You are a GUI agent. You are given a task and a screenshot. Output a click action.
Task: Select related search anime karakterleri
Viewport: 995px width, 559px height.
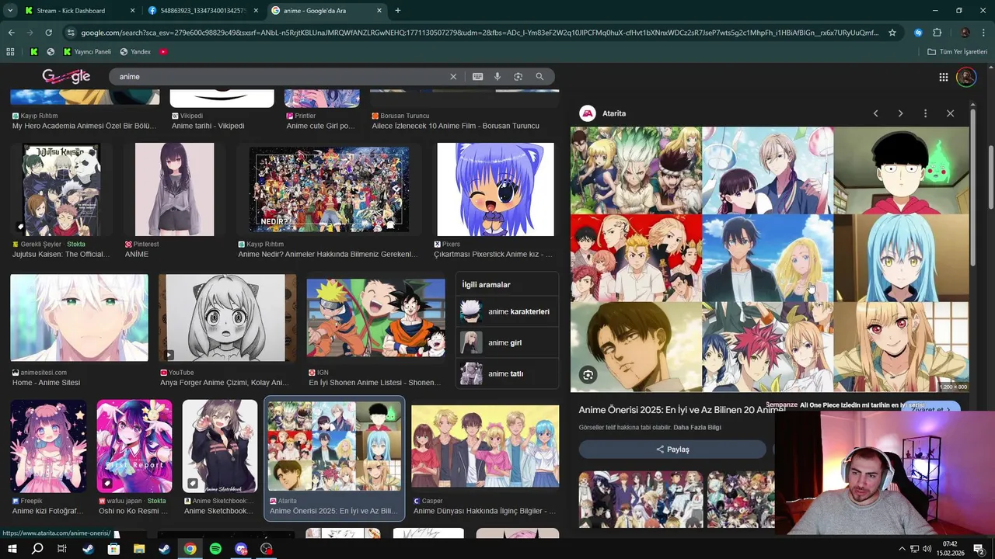click(507, 311)
